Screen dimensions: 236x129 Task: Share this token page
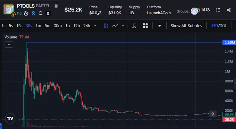coord(229,10)
